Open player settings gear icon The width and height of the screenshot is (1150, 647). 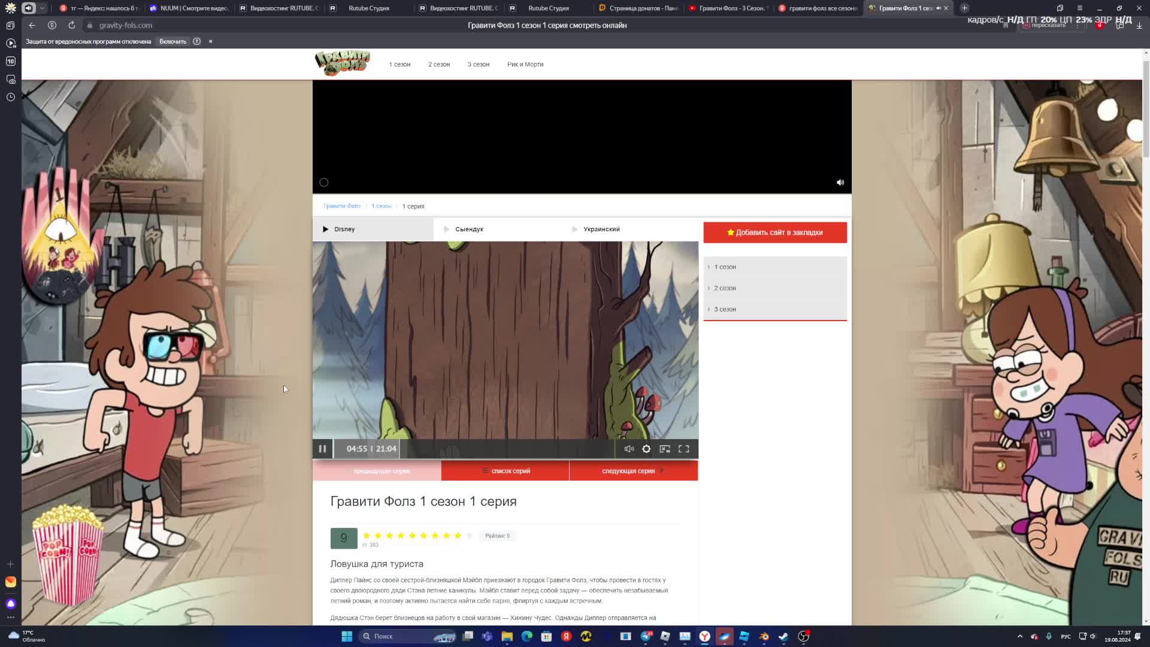[646, 449]
